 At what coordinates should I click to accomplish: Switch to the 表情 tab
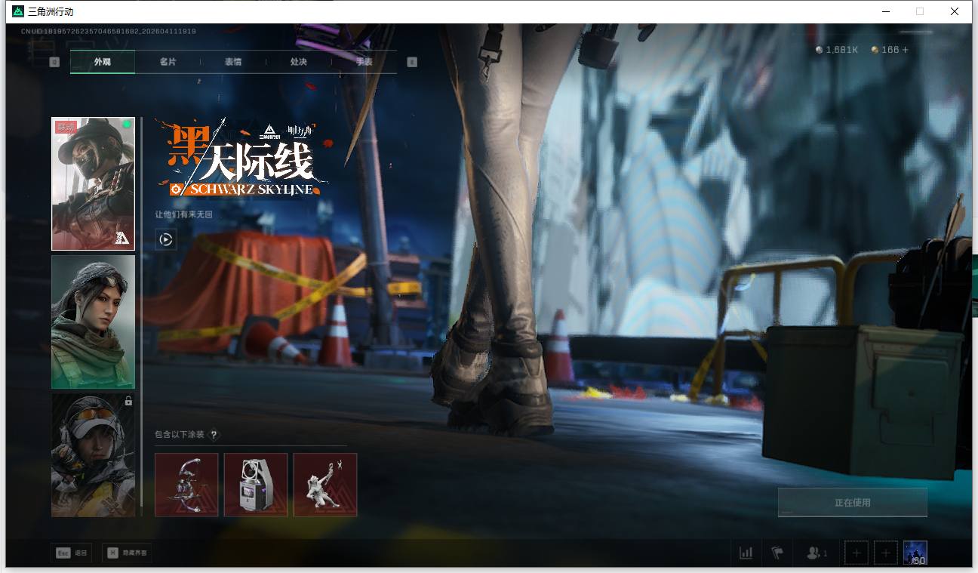tap(233, 62)
